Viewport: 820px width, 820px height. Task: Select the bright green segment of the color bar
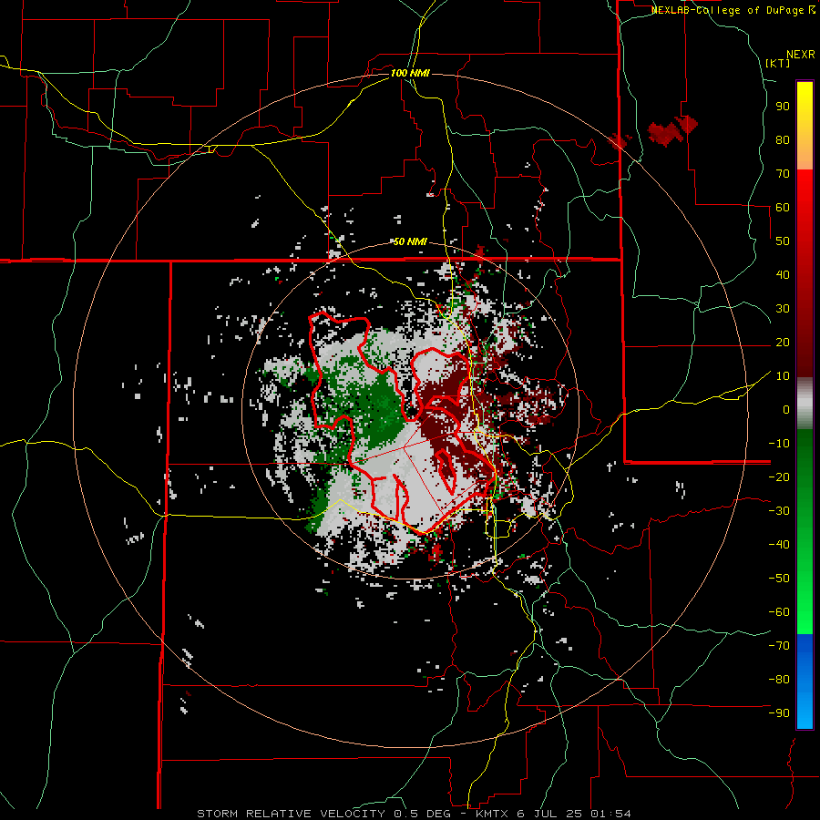[x=805, y=586]
